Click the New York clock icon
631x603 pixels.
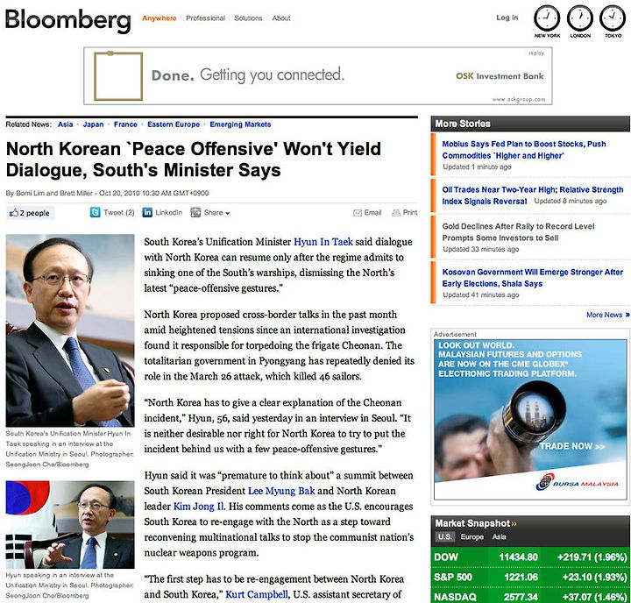(547, 18)
